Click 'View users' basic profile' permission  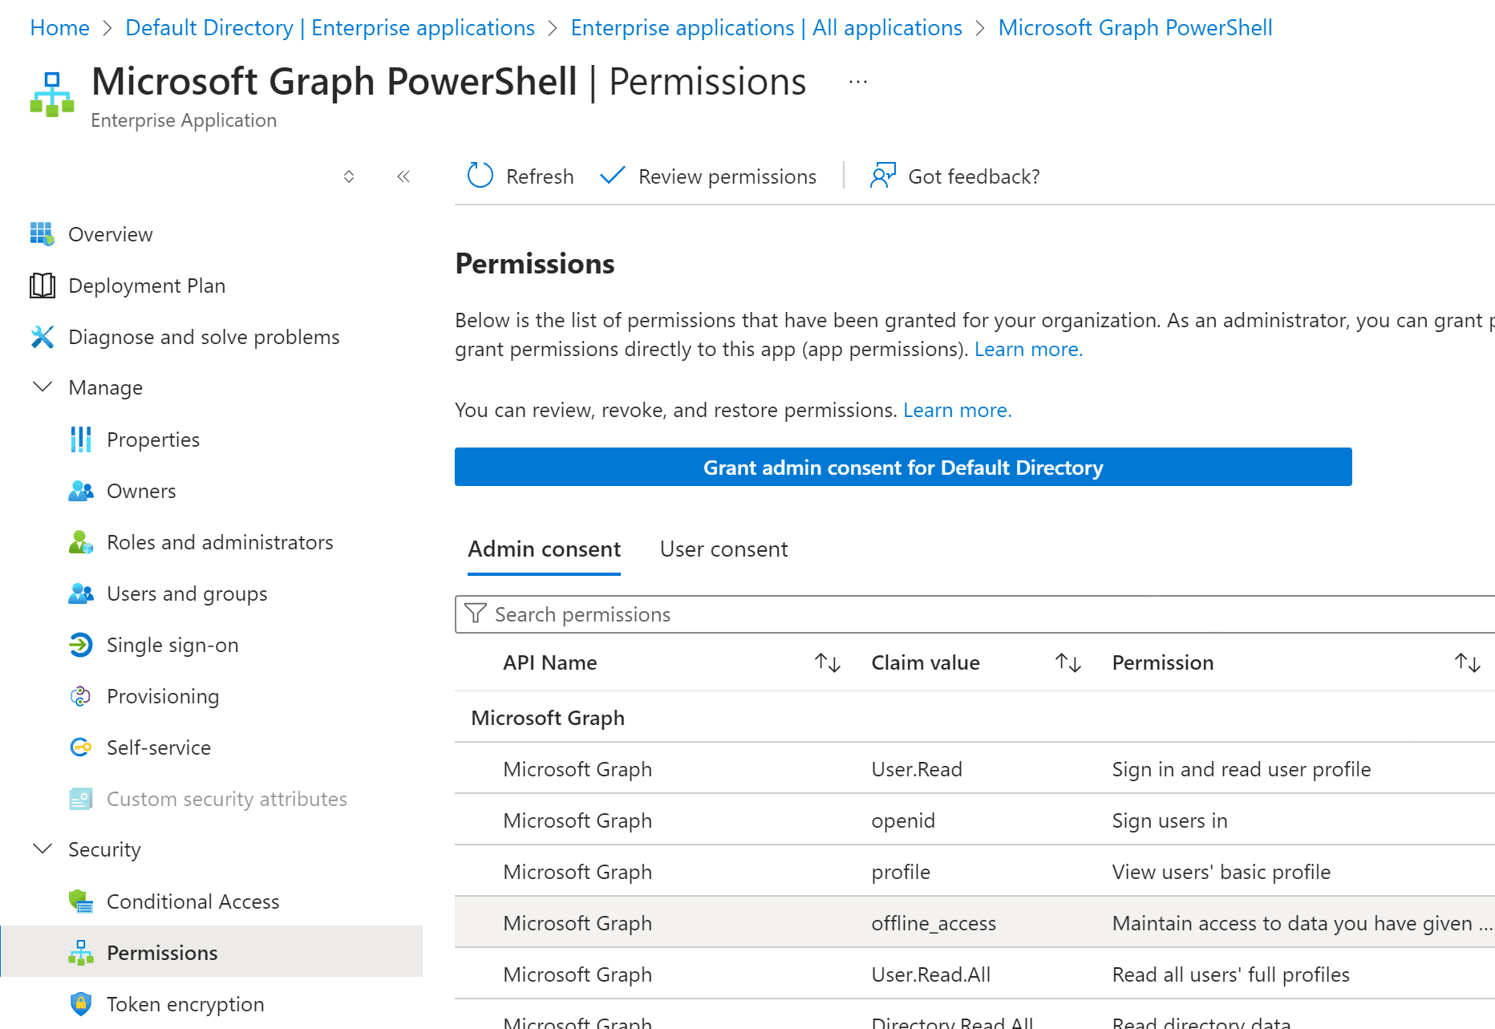tap(1221, 872)
